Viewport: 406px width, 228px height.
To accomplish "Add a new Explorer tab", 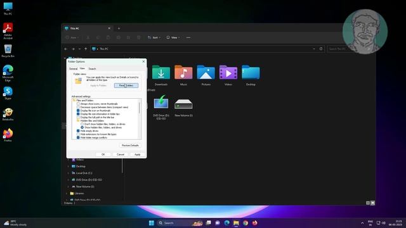I will [119, 28].
